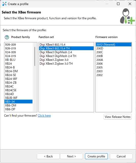136x163 pixels.
Task: Open the Click here firmware link
Action: pyautogui.click(x=44, y=116)
